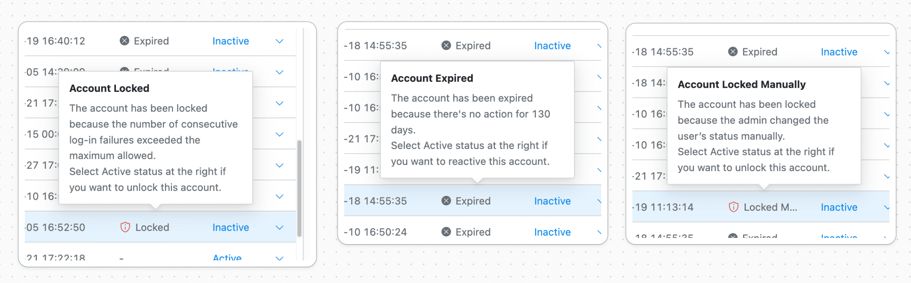Expand status dropdown for 05 16:52:50 row
Screen dimensions: 911x283
[279, 227]
